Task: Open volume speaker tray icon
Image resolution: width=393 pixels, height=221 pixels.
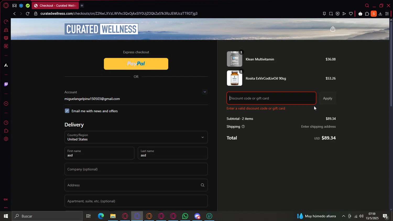Action: tap(361, 216)
